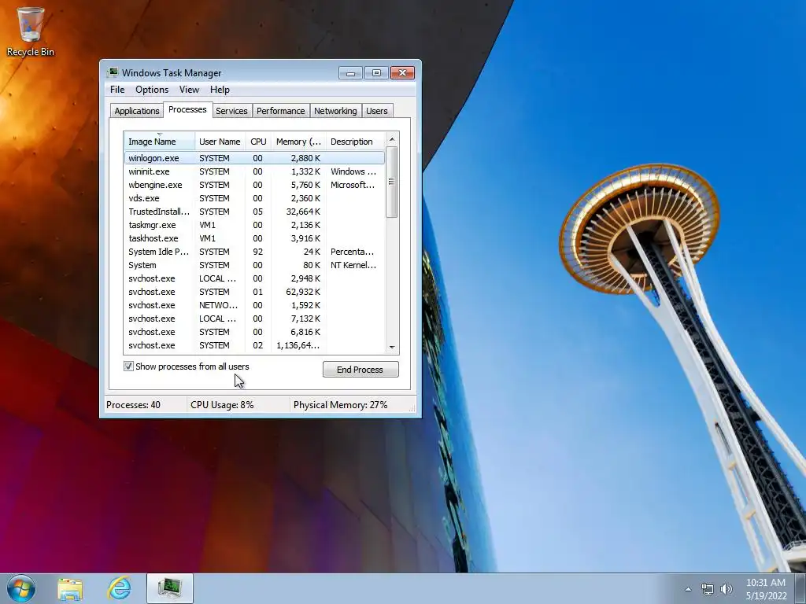The image size is (806, 604).
Task: Open the Recycle Bin desktop icon
Action: click(30, 31)
